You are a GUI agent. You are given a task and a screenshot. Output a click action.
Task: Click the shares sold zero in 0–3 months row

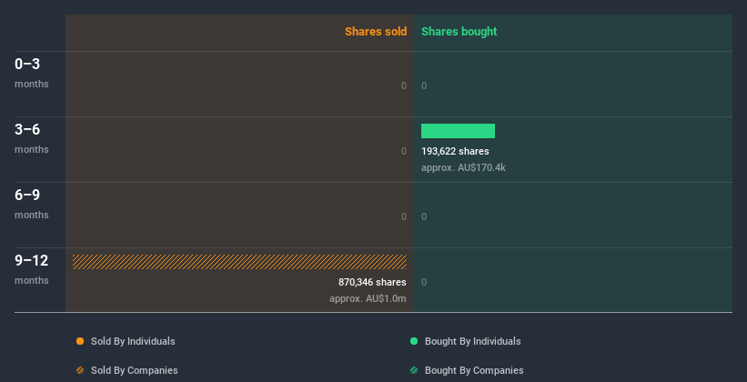coord(404,85)
